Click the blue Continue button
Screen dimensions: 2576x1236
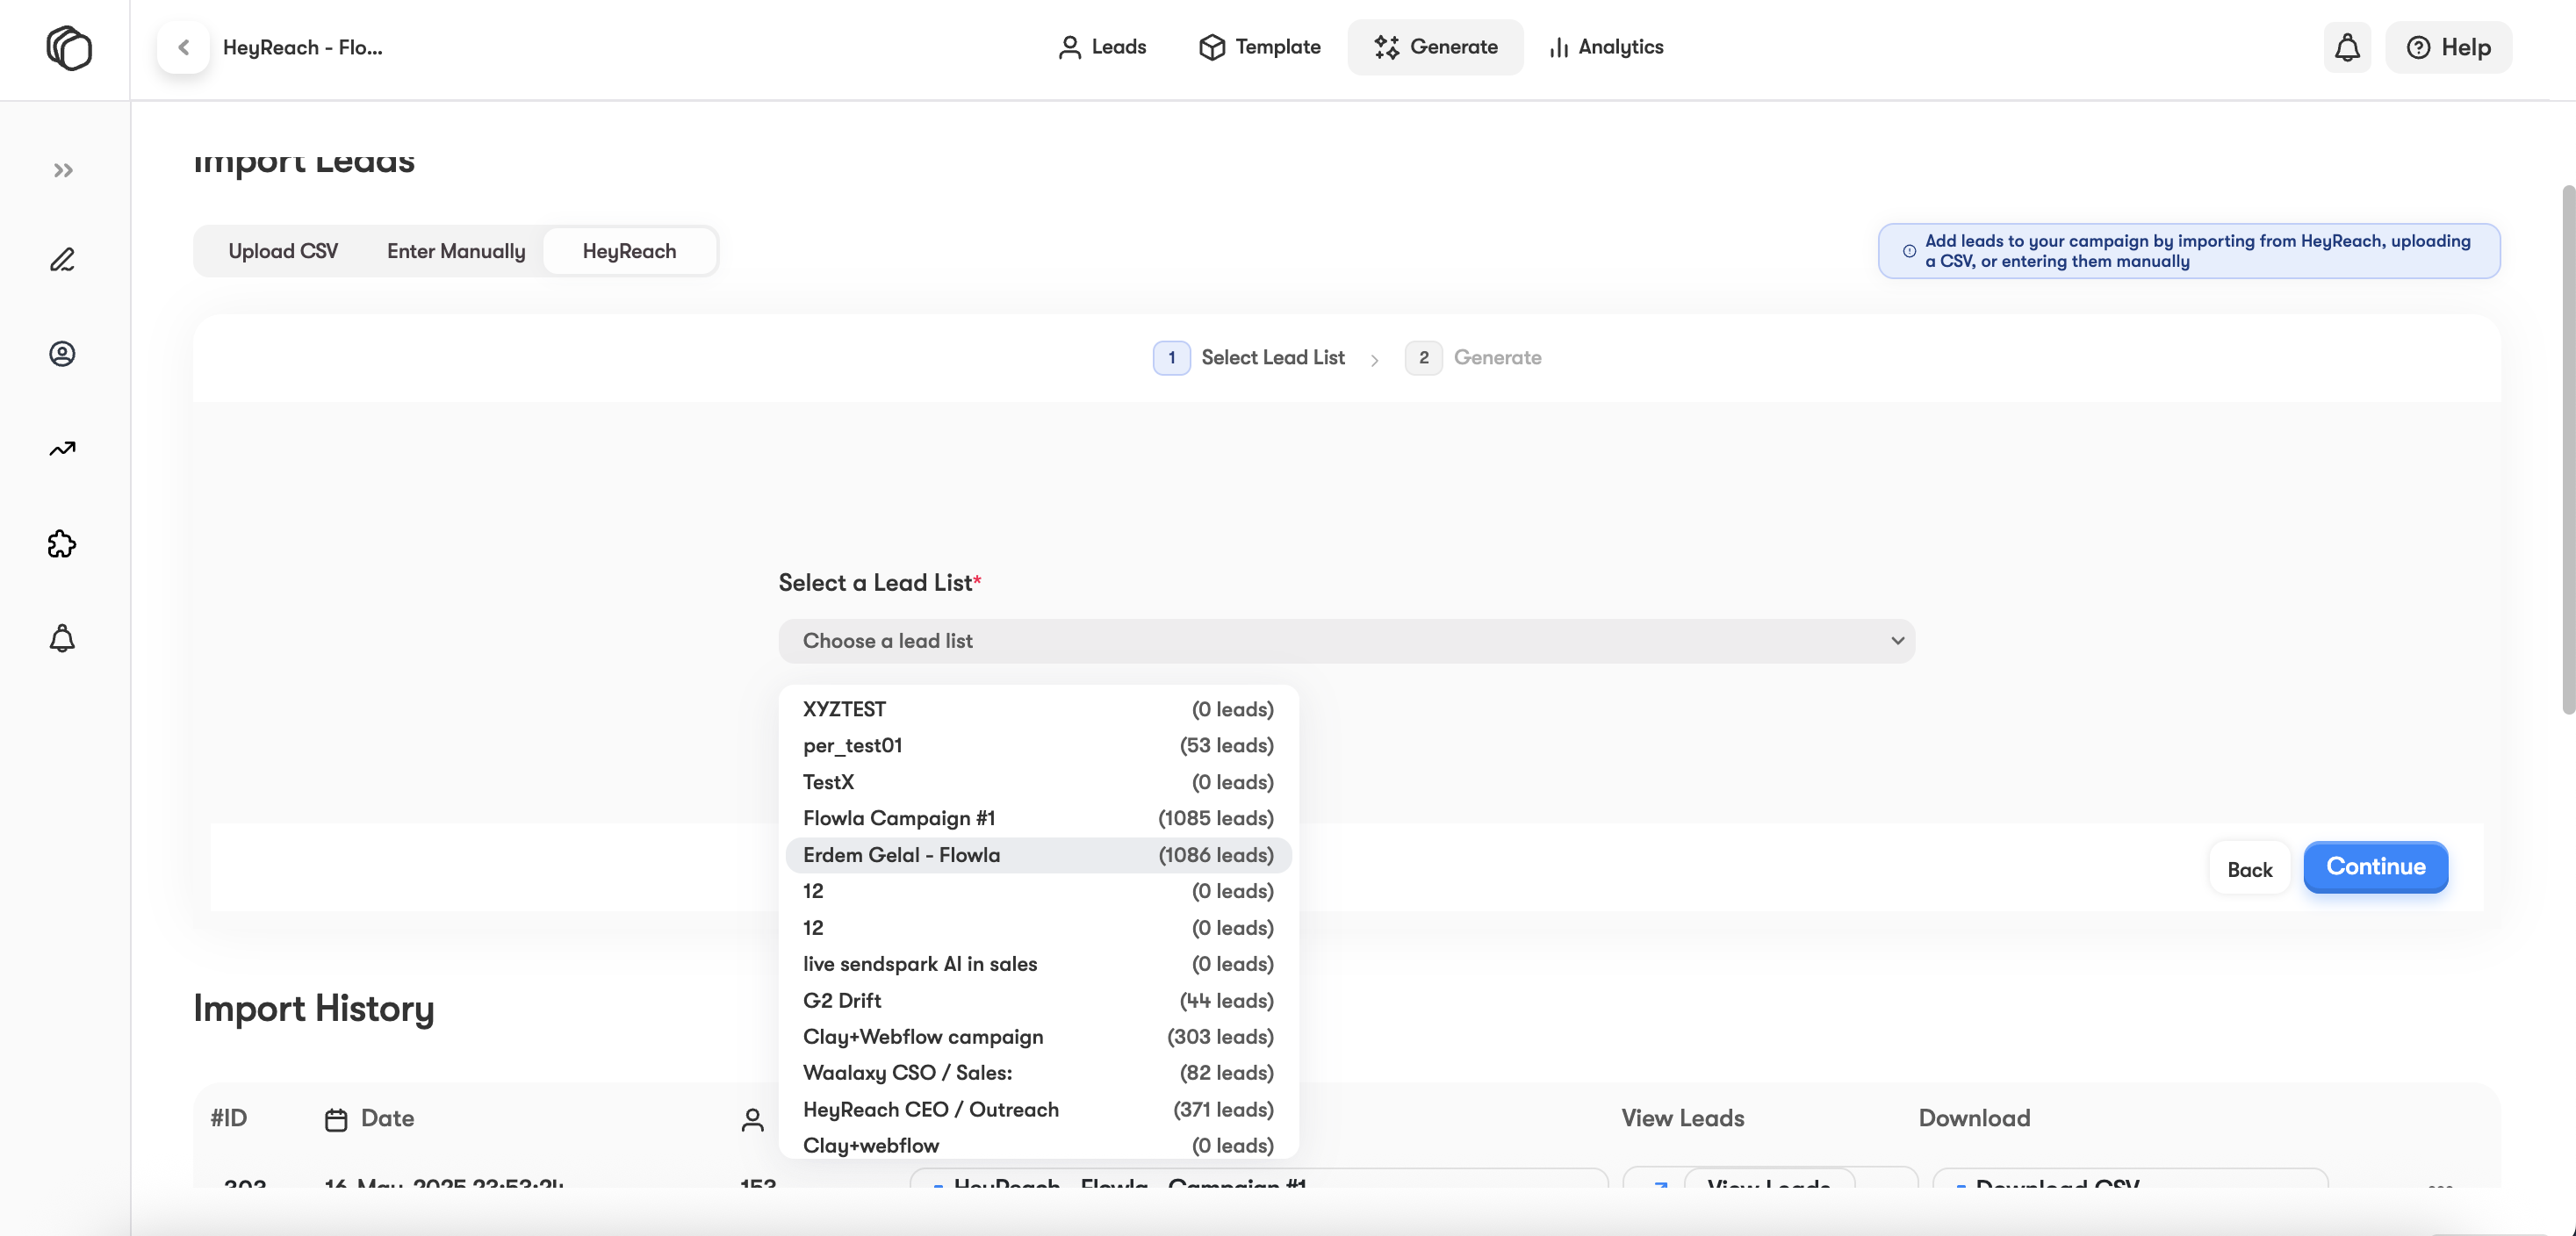pyautogui.click(x=2375, y=867)
